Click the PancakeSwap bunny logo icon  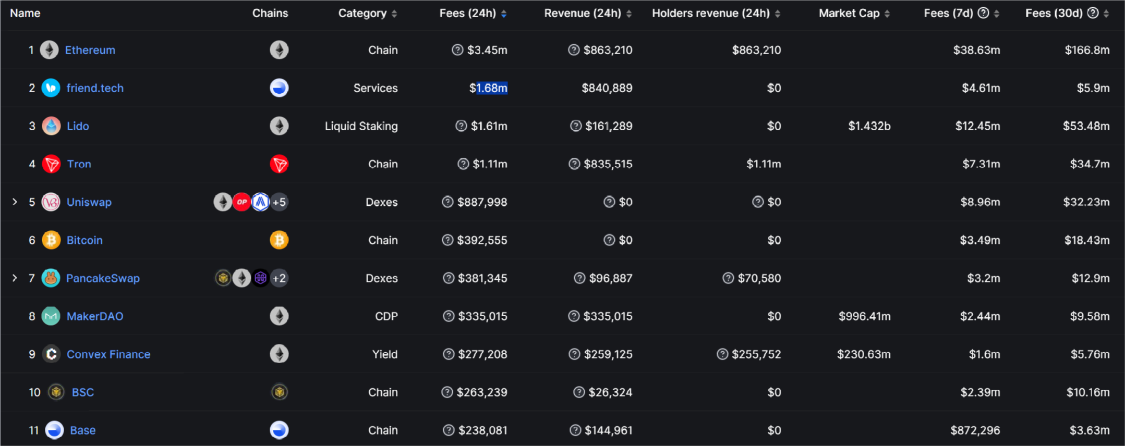point(51,278)
